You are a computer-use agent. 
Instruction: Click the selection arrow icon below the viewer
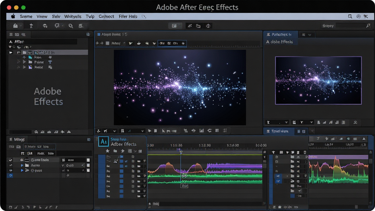pyautogui.click(x=163, y=131)
